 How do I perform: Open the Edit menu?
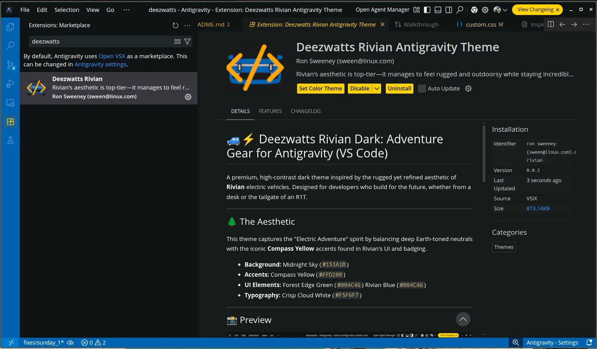coord(42,10)
